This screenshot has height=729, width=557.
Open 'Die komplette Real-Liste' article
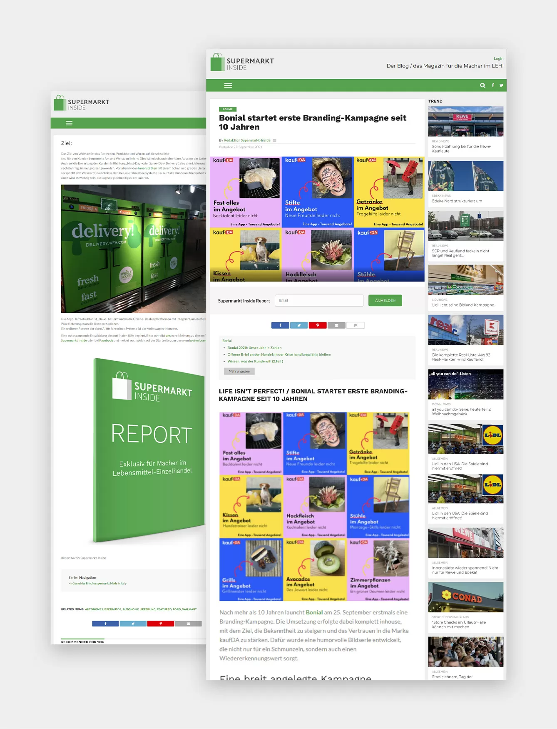(461, 357)
